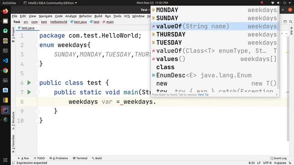Open the Analyze menu
Viewport: 294px width, 165px height.
pyautogui.click(x=71, y=16)
